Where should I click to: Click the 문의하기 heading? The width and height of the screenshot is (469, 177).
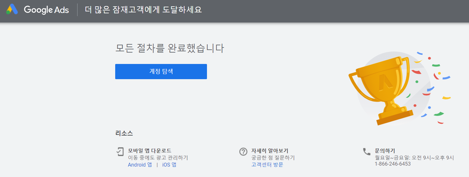pos(385,151)
